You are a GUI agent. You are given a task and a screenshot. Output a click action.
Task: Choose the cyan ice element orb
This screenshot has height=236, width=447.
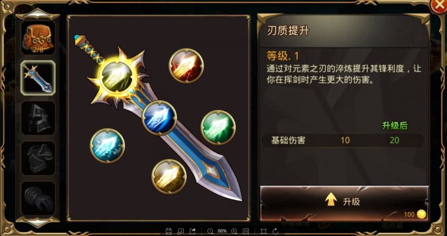(107, 146)
